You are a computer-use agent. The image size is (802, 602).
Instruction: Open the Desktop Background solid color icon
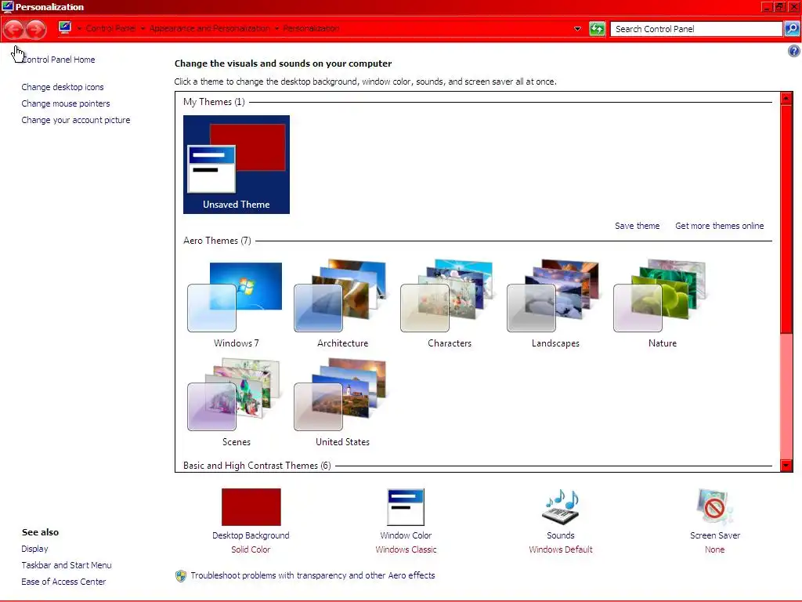[x=251, y=507]
